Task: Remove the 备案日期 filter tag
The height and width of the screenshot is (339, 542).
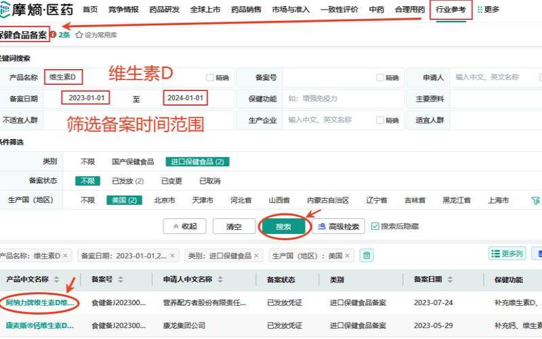Action: click(173, 256)
